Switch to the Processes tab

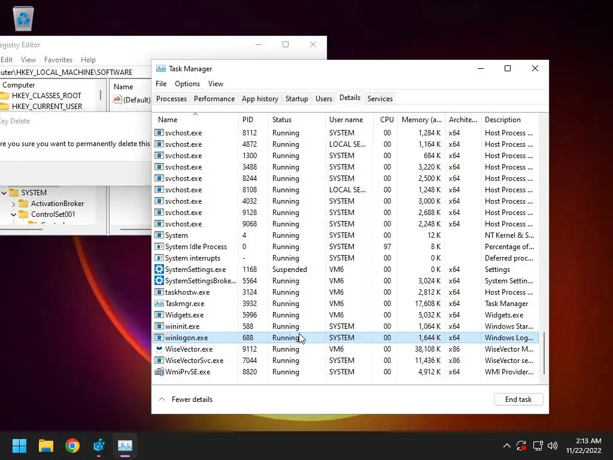(171, 99)
